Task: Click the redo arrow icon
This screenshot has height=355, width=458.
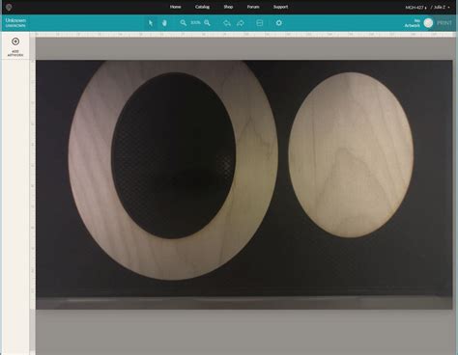Action: 241,23
